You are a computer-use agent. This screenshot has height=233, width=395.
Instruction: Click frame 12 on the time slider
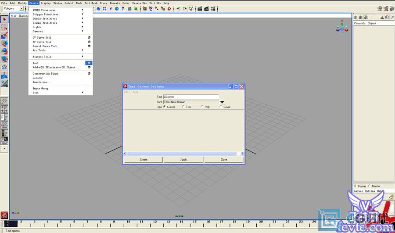pos(155,223)
